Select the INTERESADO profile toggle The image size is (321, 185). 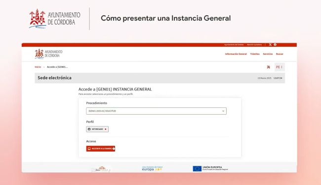pos(97,129)
